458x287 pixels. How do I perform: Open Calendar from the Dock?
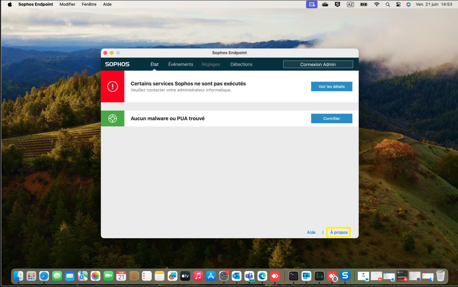121,276
